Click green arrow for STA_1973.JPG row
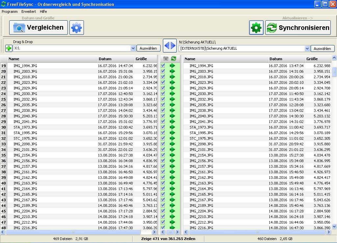Viewport: 337px width, 243px height. tap(172, 127)
